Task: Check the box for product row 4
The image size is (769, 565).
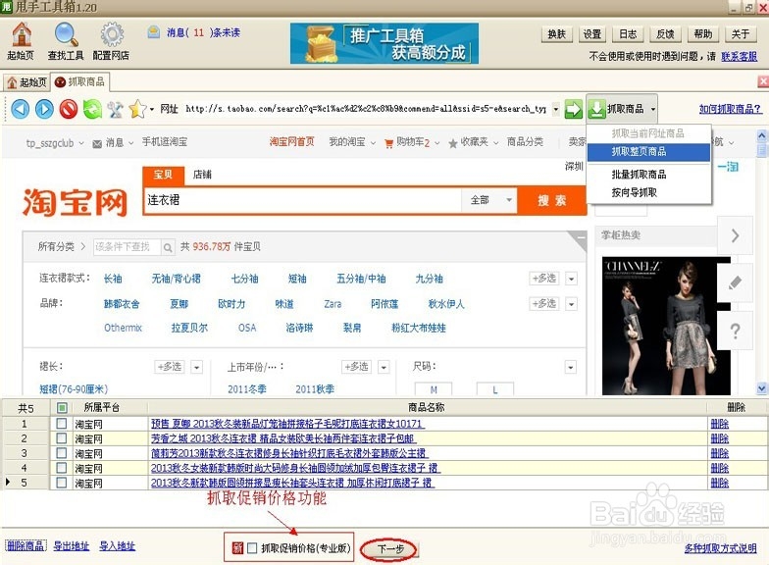Action: (61, 468)
